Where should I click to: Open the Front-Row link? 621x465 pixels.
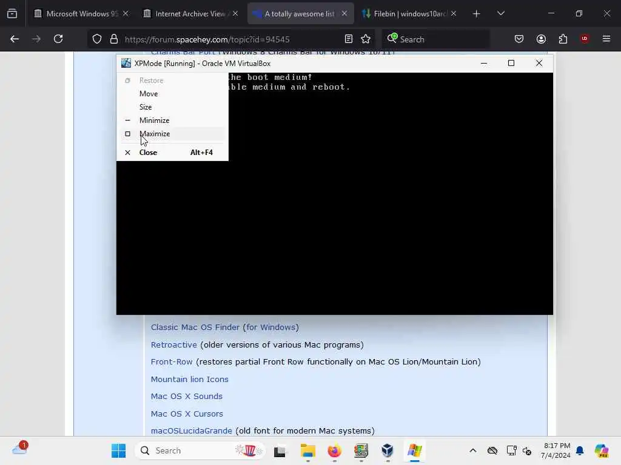click(172, 362)
